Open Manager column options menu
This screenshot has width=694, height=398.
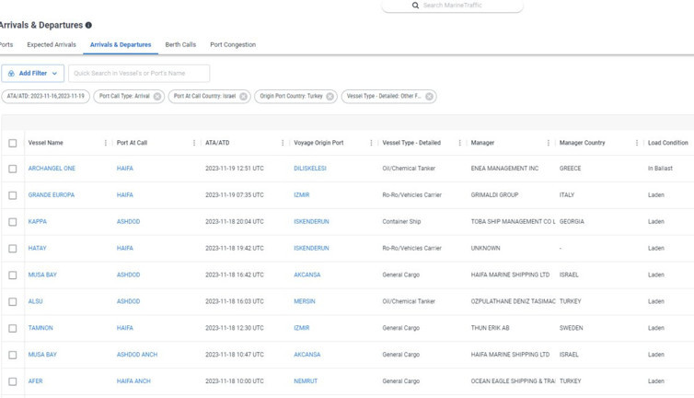click(x=549, y=143)
